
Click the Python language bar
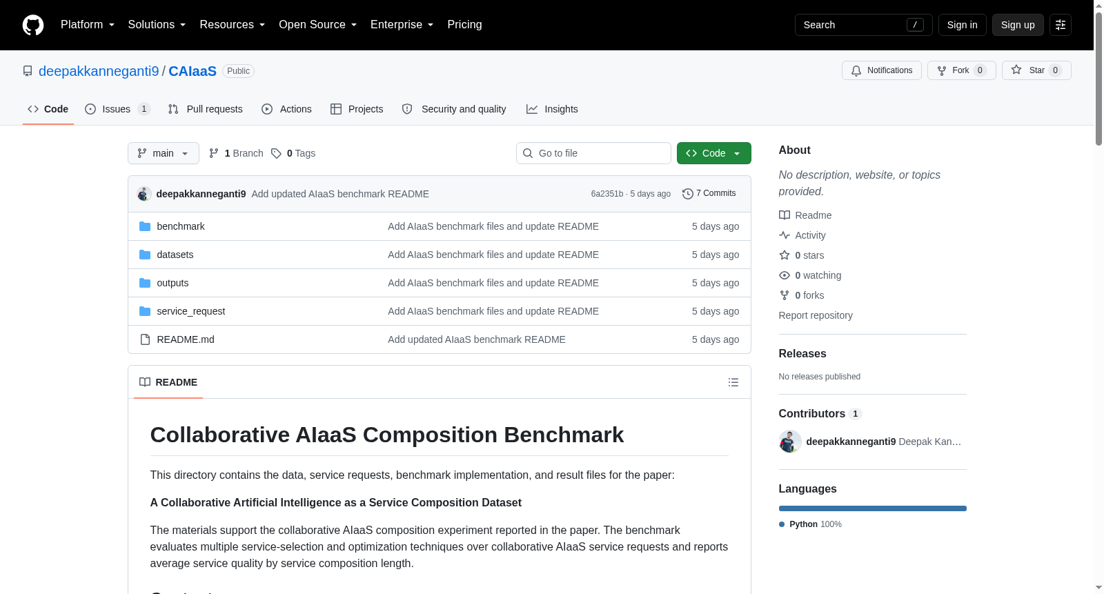873,508
